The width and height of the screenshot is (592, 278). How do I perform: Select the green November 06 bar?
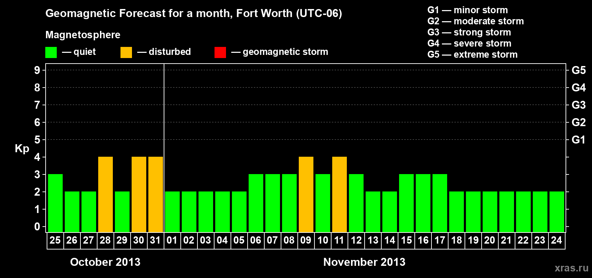pyautogui.click(x=256, y=203)
